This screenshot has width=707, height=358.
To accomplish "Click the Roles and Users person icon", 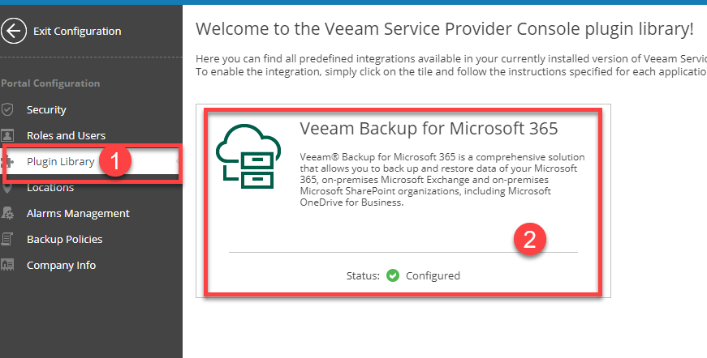I will [x=7, y=135].
